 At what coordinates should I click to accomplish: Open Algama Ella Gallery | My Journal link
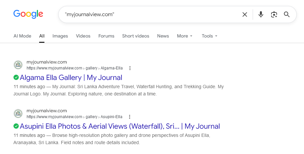(x=71, y=78)
